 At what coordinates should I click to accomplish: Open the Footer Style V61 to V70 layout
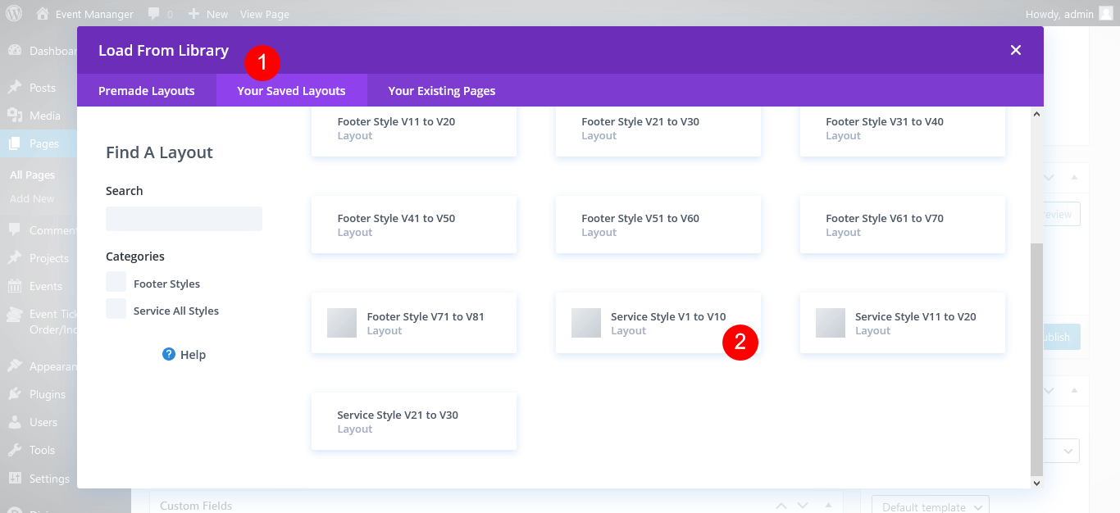[x=903, y=225]
